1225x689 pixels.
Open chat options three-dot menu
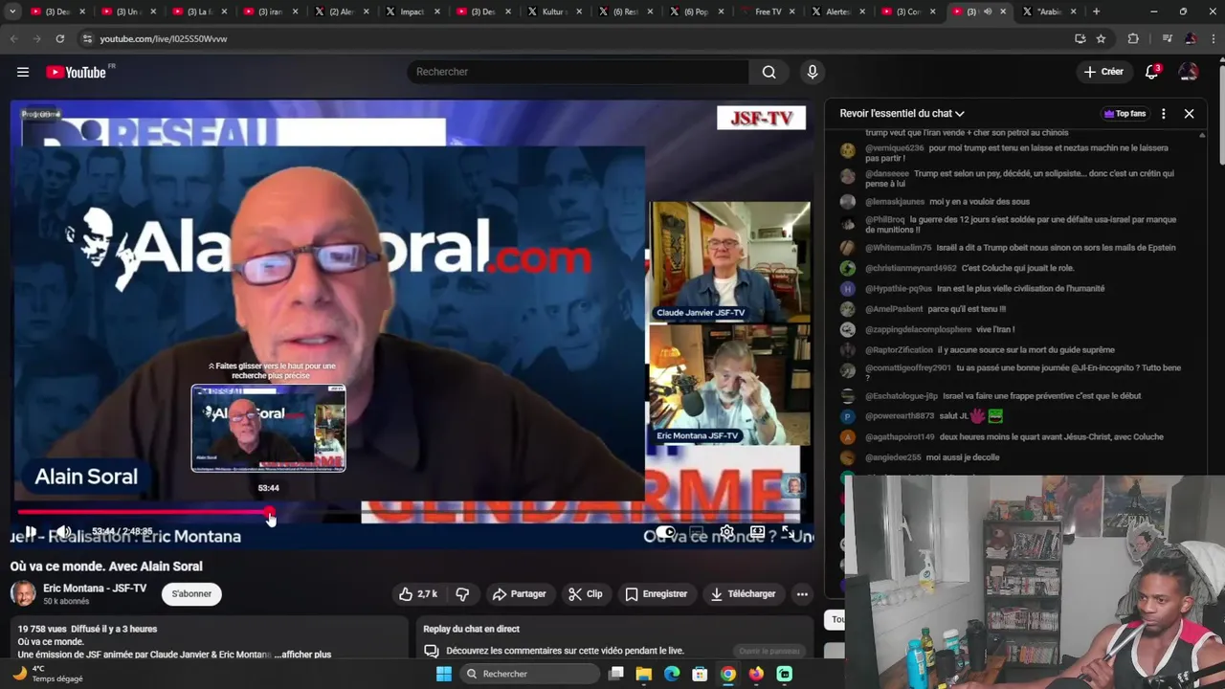point(1163,113)
